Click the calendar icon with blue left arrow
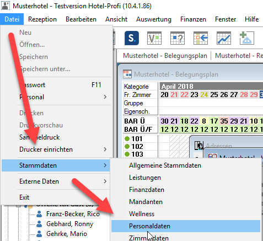Image resolution: width=263 pixels, height=241 pixels. pos(201,38)
